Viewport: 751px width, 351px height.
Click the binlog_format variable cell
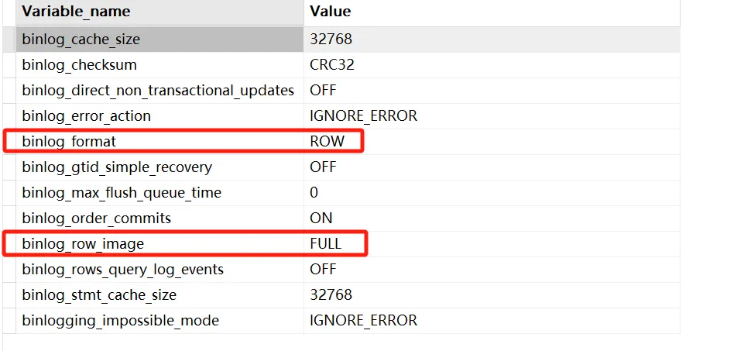pyautogui.click(x=70, y=142)
